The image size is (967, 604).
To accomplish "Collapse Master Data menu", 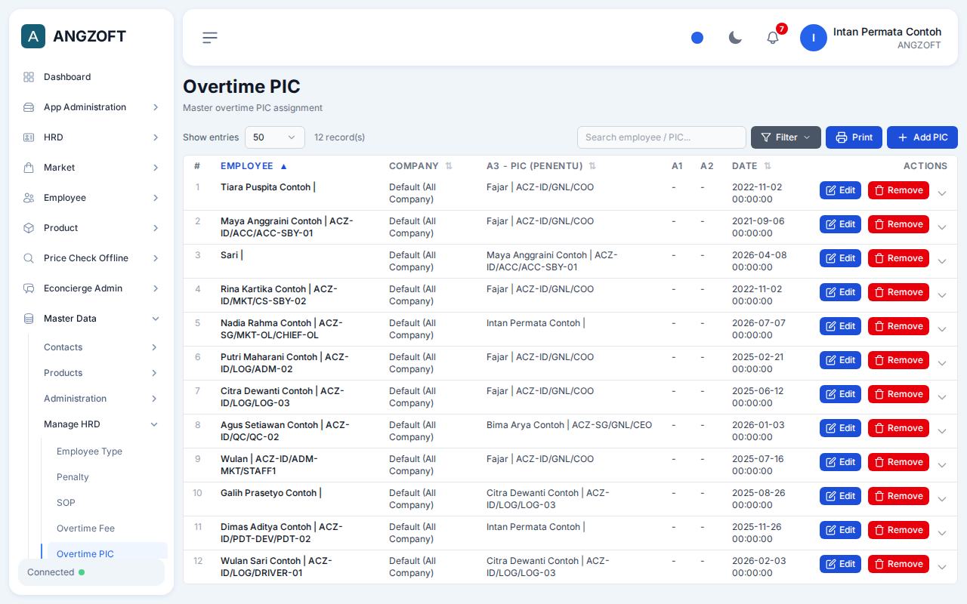I will pos(91,319).
